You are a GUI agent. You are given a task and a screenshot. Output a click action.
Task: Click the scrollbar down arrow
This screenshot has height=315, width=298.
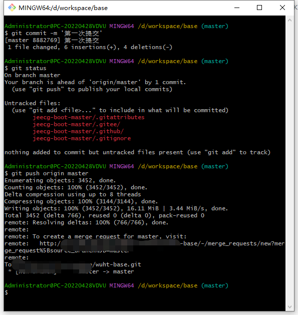pos(289,307)
